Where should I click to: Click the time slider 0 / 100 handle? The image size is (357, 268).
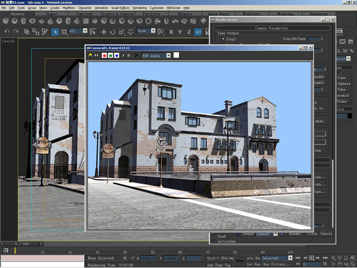pos(22,244)
